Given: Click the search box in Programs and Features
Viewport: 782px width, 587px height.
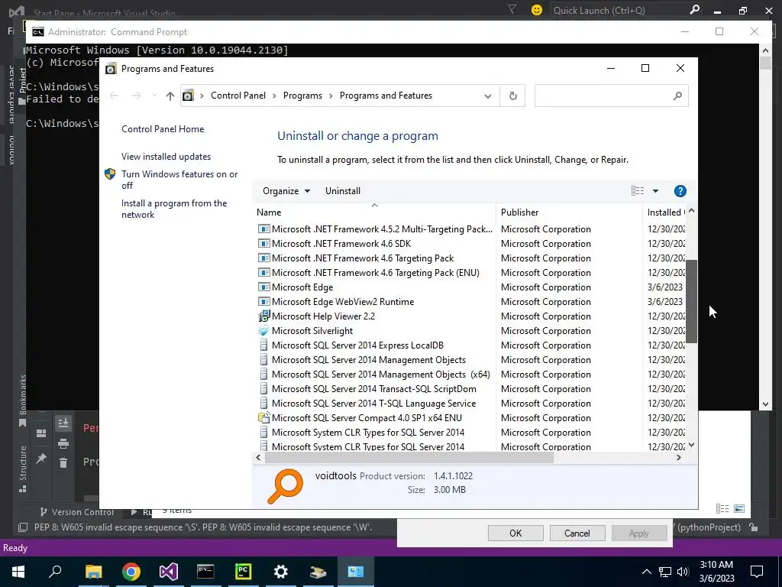Looking at the screenshot, I should [611, 96].
